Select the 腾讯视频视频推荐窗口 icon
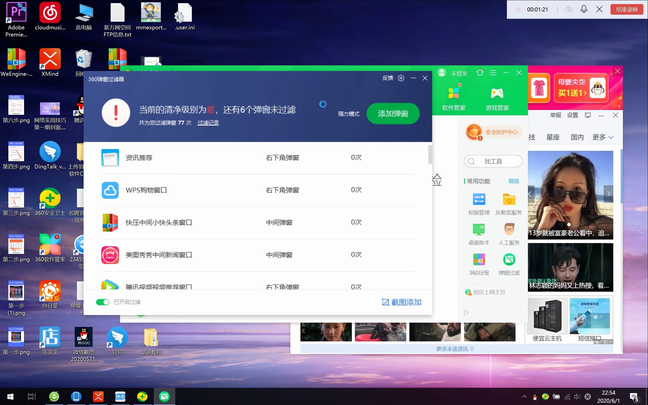This screenshot has width=648, height=405. [110, 284]
